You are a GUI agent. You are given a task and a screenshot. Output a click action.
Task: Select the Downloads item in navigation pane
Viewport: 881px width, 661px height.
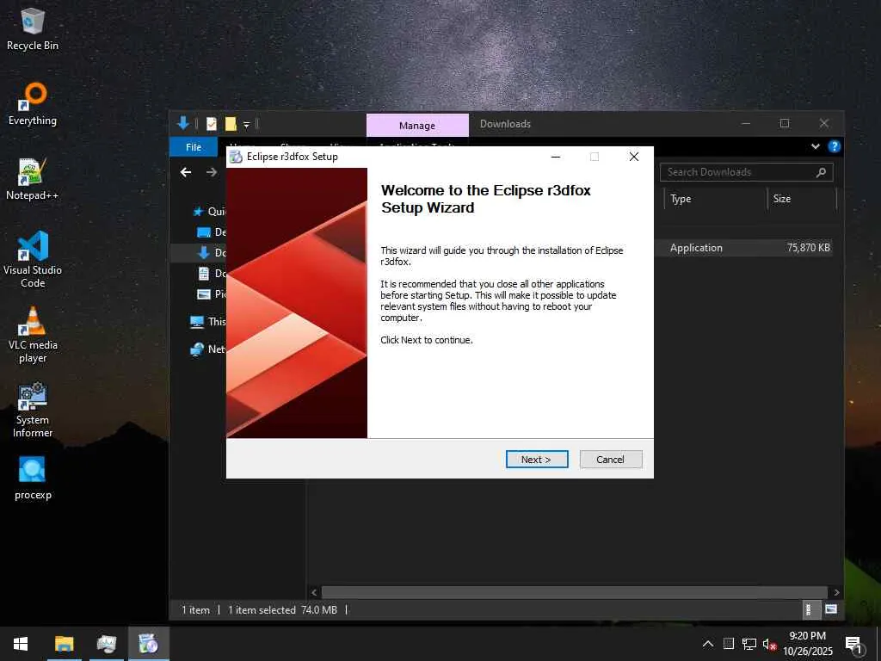[212, 253]
